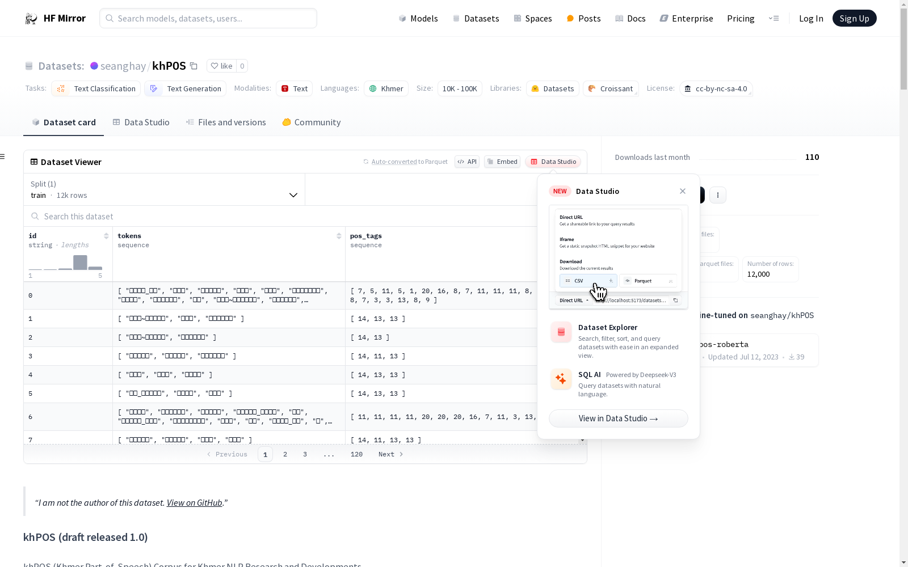The image size is (908, 567).
Task: Click the Updated Jul 12, 2023 model card
Action: tap(758, 350)
